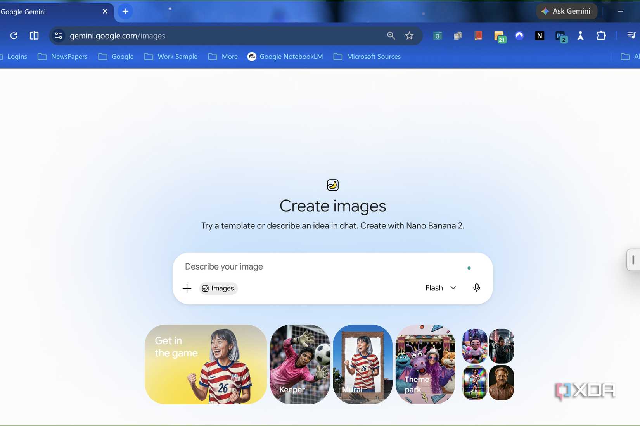Open the gray clipboard extension icon
This screenshot has height=426, width=640.
(458, 36)
